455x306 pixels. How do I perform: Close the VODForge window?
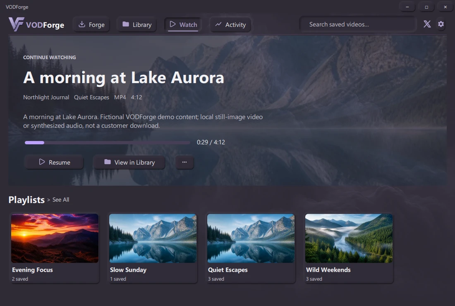[445, 7]
